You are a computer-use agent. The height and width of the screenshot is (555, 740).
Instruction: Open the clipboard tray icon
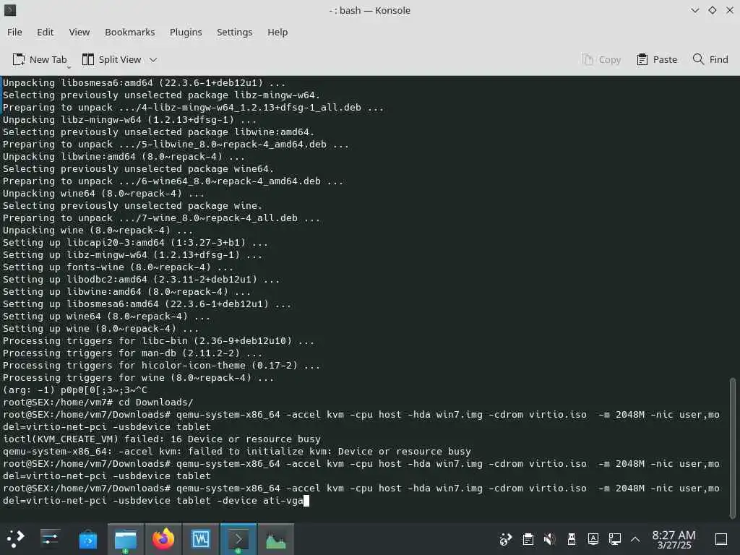(x=528, y=539)
